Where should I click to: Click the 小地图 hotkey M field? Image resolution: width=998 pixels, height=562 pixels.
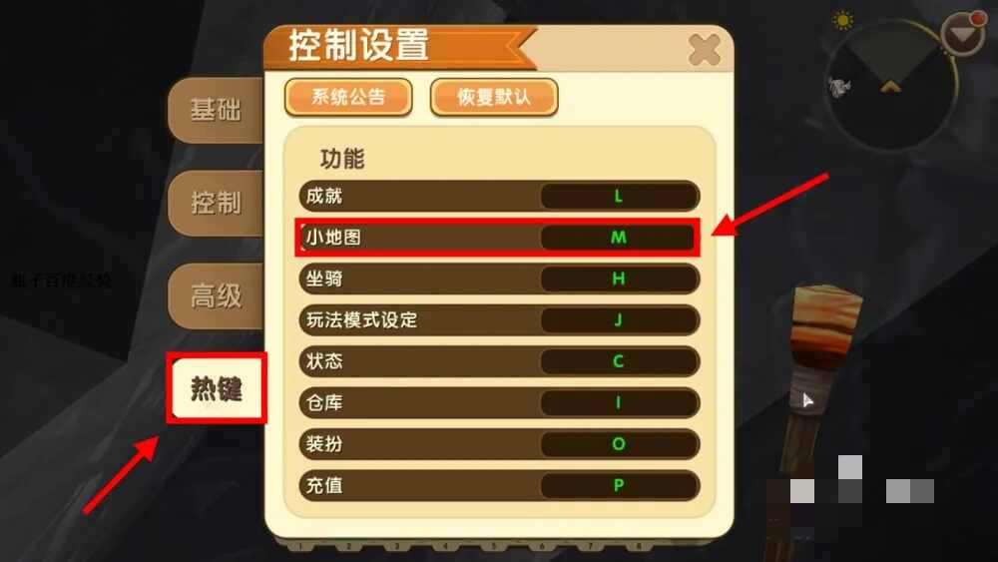coord(619,238)
